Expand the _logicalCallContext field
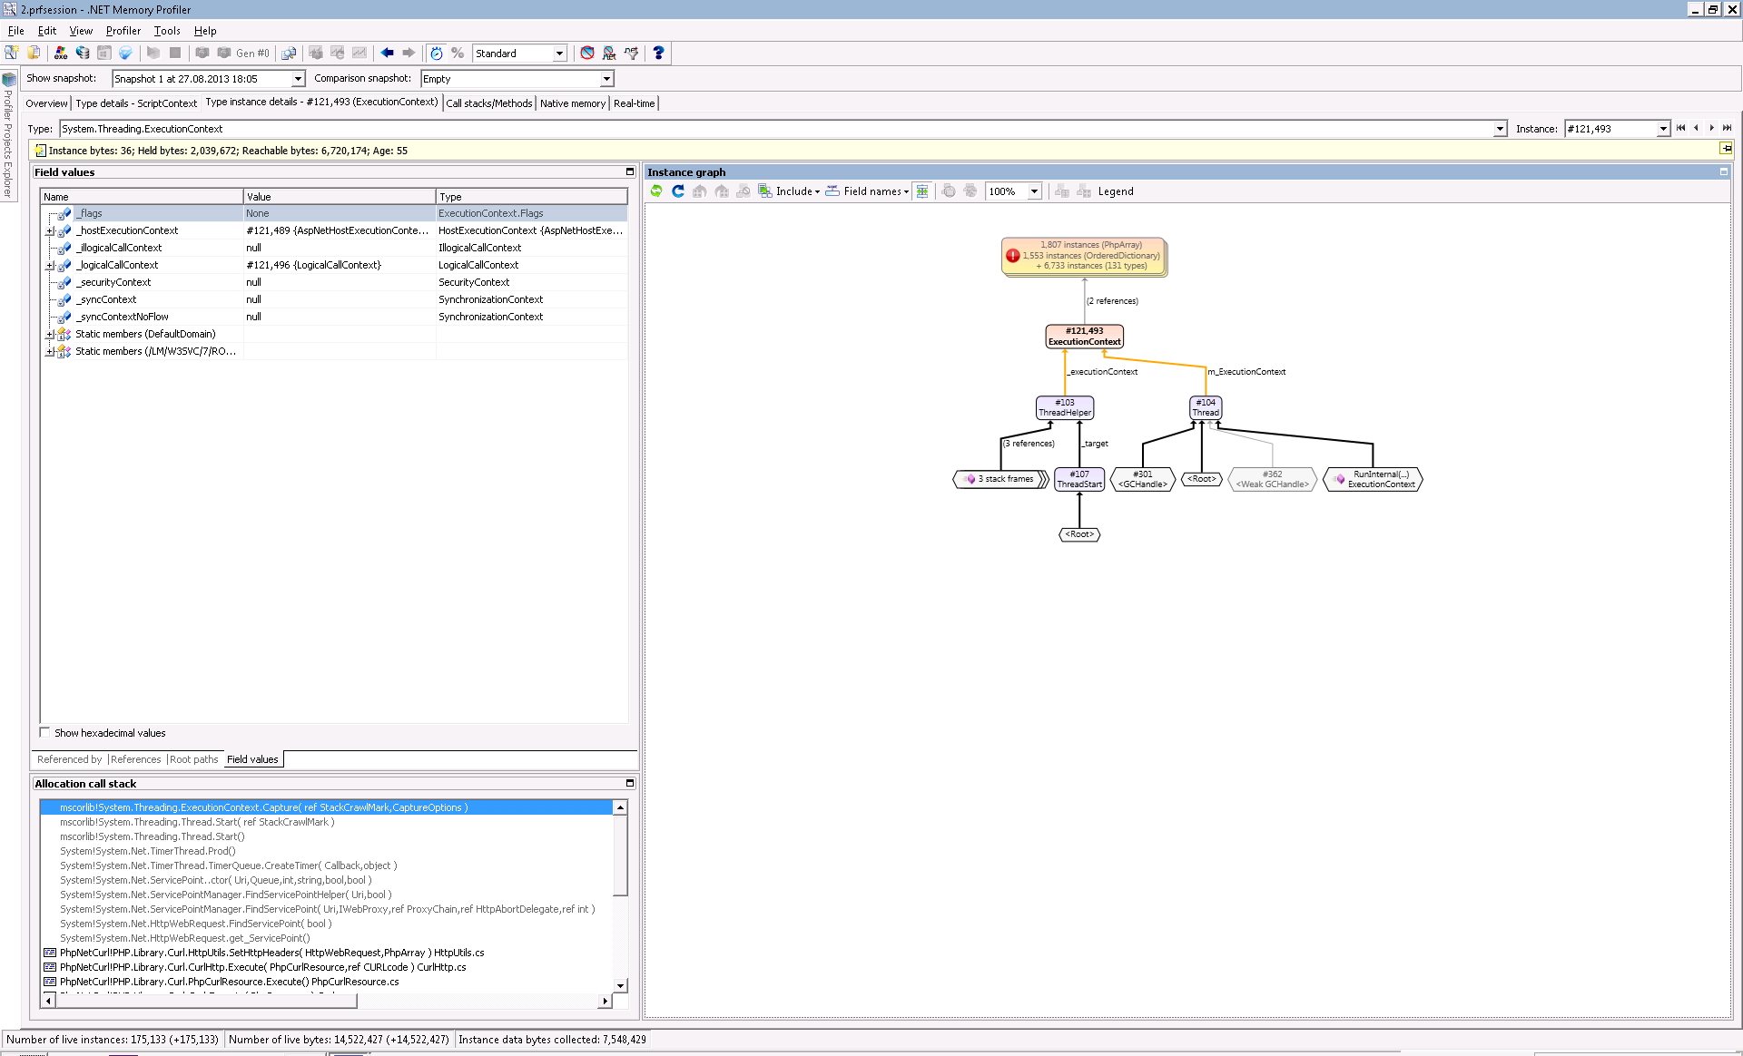The image size is (1743, 1056). (x=50, y=266)
